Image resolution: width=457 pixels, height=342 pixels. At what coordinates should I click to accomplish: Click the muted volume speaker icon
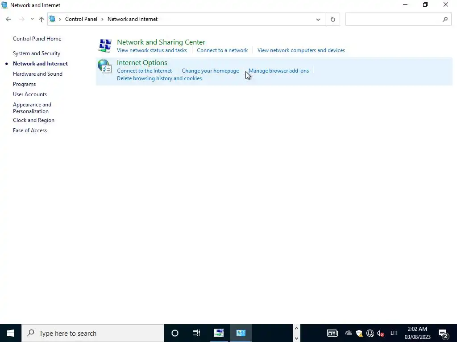[x=380, y=333]
